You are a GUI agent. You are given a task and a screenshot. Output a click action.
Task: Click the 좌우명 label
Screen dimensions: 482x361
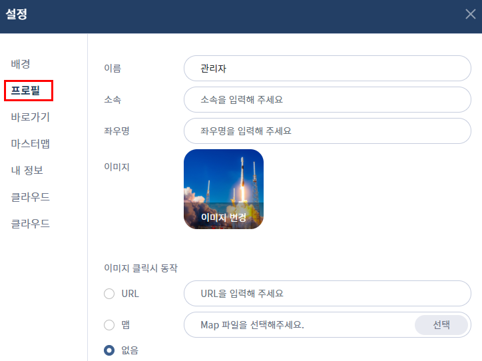pyautogui.click(x=117, y=131)
